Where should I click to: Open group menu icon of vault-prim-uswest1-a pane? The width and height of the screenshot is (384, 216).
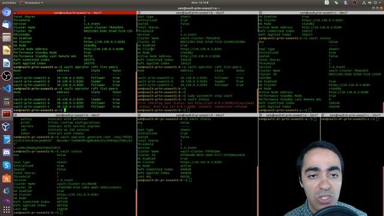pyautogui.click(x=15, y=13)
